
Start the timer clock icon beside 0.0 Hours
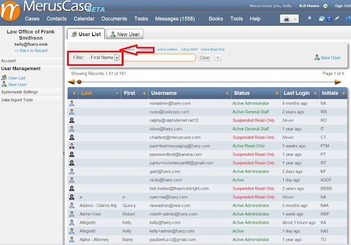326,6
